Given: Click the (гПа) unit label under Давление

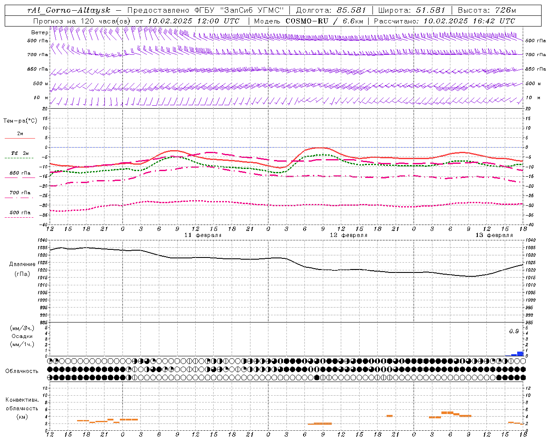Looking at the screenshot, I should coord(22,274).
